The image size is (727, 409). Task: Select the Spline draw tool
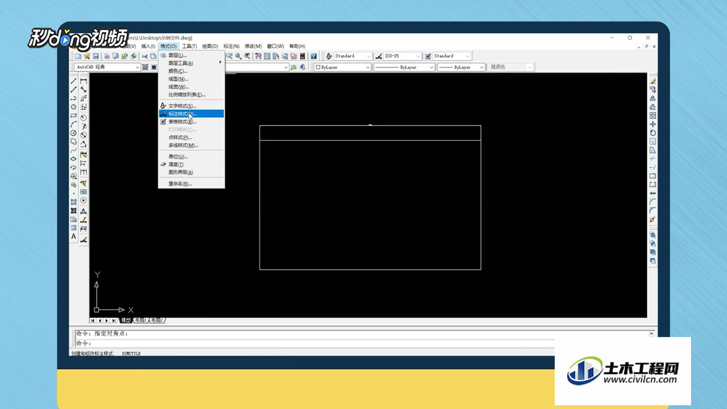(x=73, y=150)
